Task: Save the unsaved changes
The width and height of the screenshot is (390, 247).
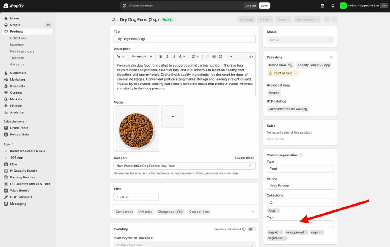Action: click(264, 5)
